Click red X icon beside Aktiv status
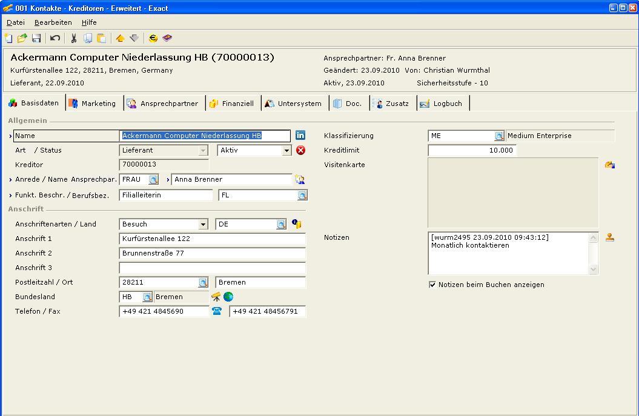The image size is (639, 416). (301, 150)
